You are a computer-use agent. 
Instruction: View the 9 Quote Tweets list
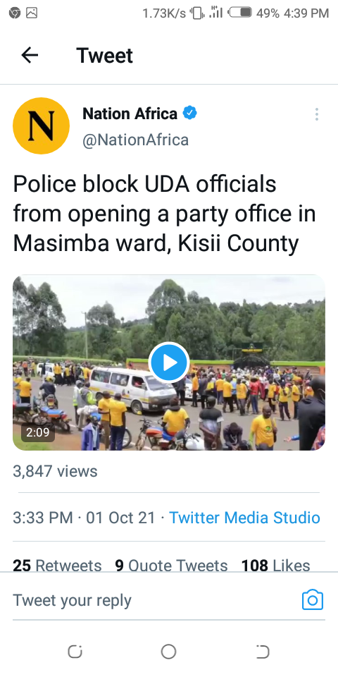pos(171,565)
